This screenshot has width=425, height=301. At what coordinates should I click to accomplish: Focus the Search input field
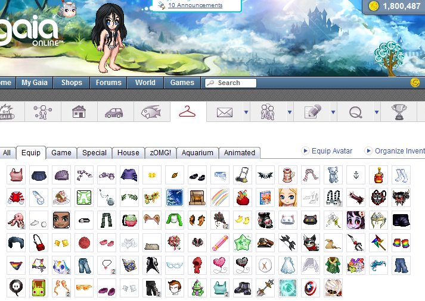[x=231, y=83]
